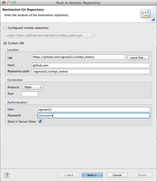The width and height of the screenshot is (157, 182).
Task: Click the Cancel button
Action: pos(117,175)
